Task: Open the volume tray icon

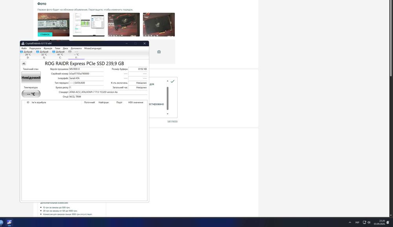Action: [x=369, y=223]
